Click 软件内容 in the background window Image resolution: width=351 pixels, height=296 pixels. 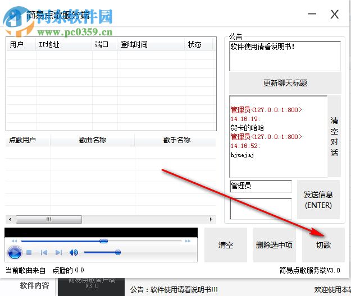[34, 285]
